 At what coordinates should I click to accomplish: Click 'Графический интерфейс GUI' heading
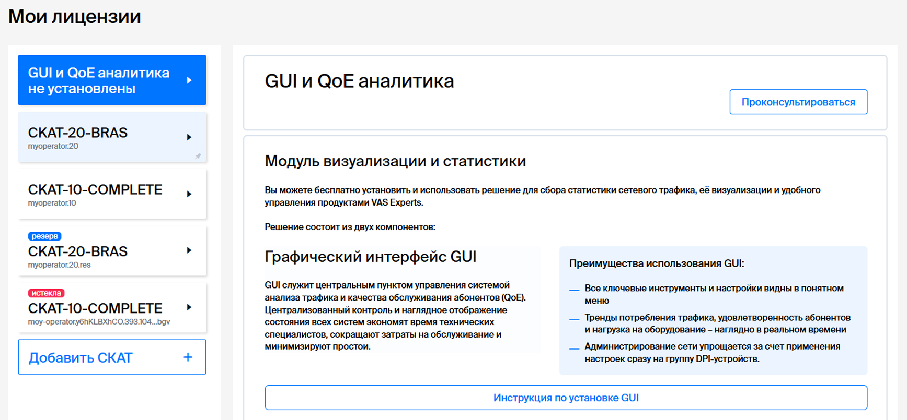click(371, 257)
